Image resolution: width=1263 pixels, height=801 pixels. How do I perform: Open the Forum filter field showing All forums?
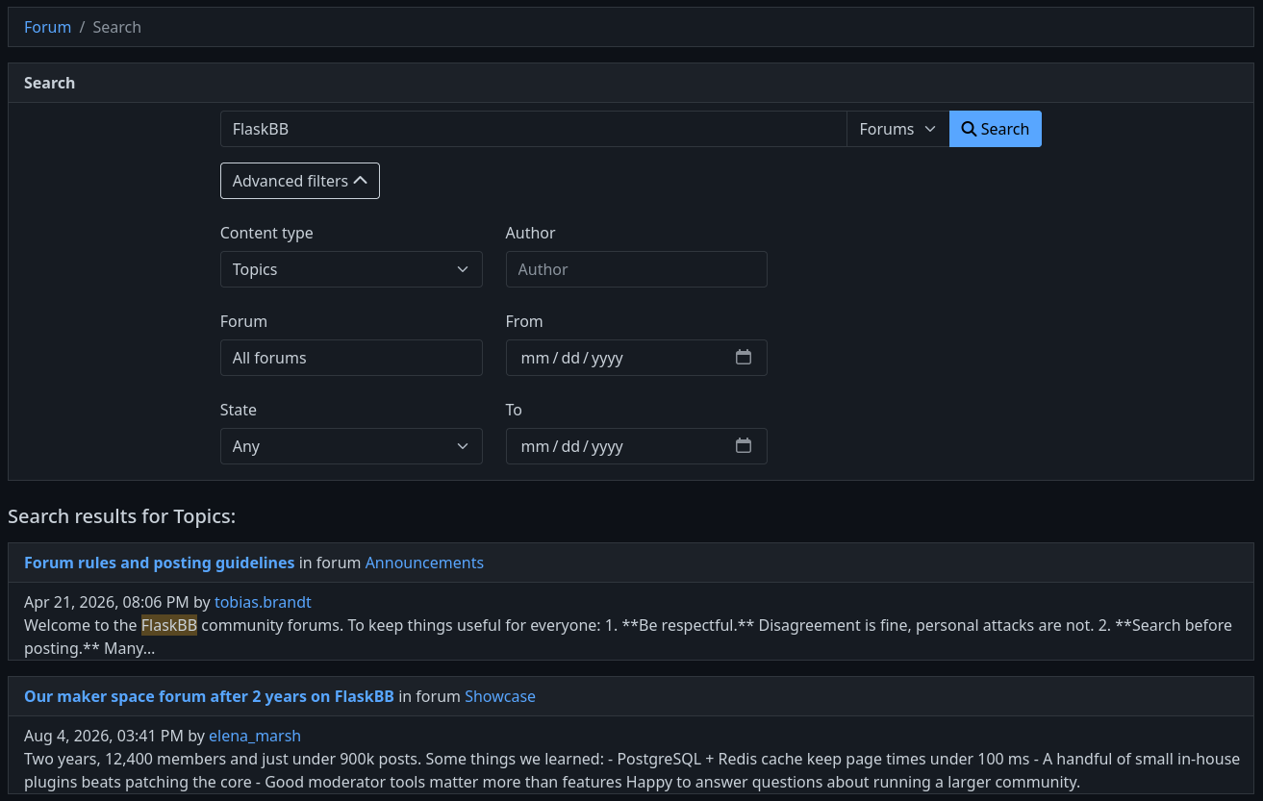(351, 358)
